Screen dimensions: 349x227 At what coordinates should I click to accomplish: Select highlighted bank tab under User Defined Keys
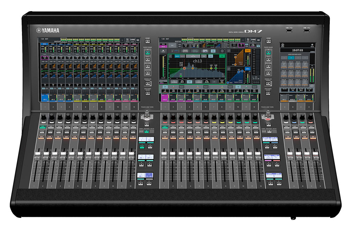pyautogui.click(x=291, y=58)
